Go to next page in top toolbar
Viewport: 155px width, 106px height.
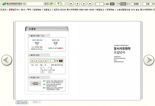coord(84,4)
